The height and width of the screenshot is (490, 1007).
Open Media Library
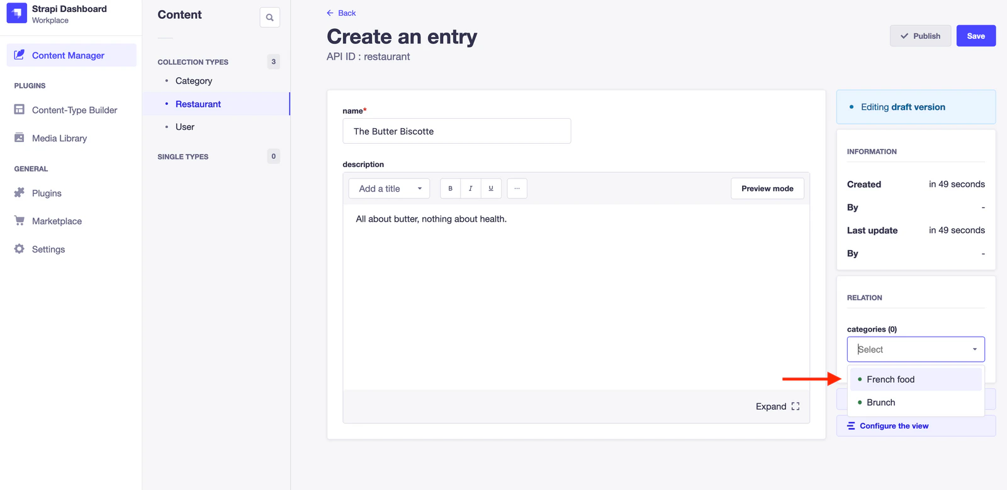click(59, 138)
